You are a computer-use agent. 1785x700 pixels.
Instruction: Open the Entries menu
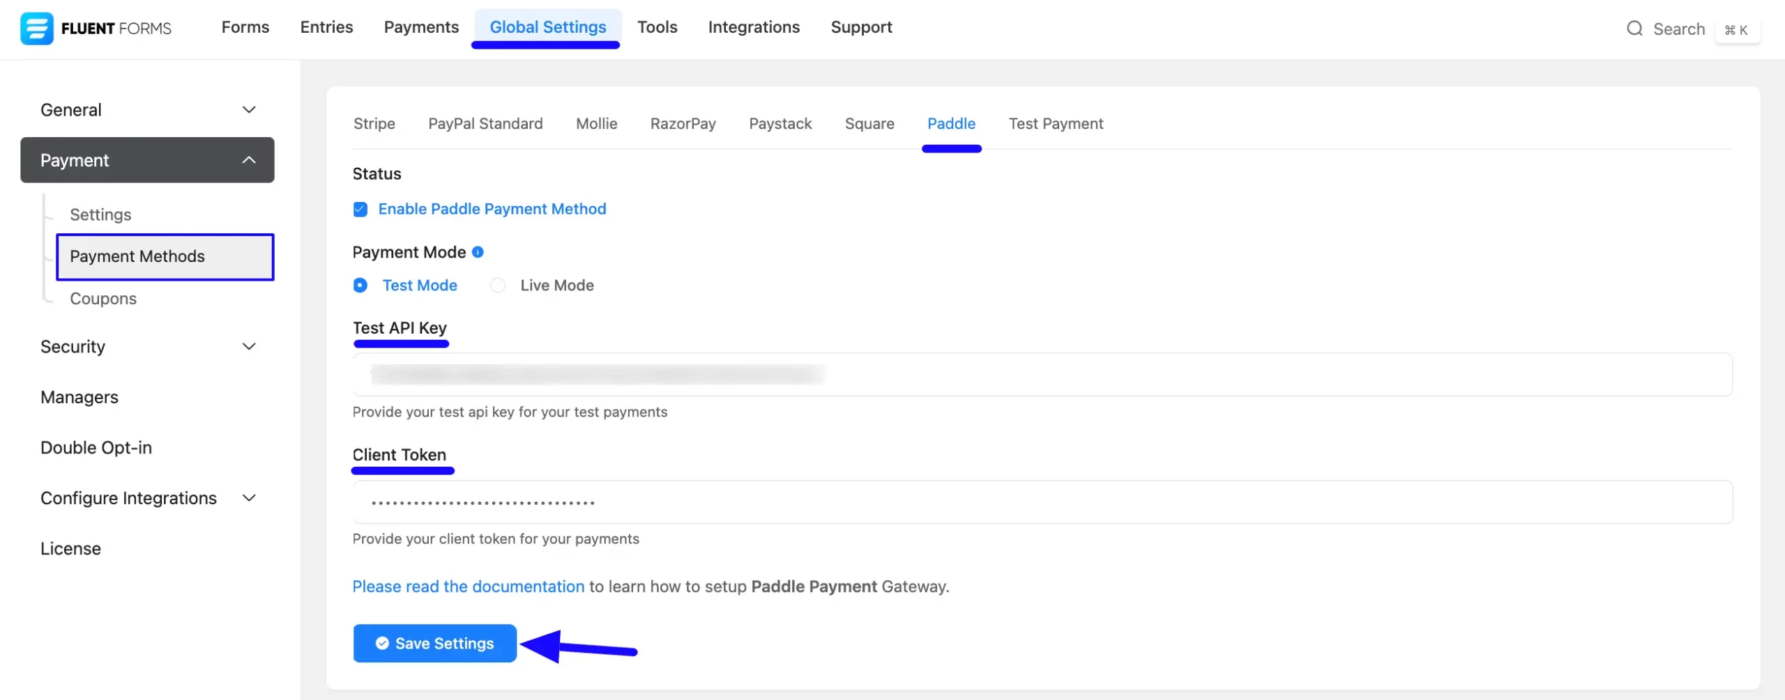327,27
